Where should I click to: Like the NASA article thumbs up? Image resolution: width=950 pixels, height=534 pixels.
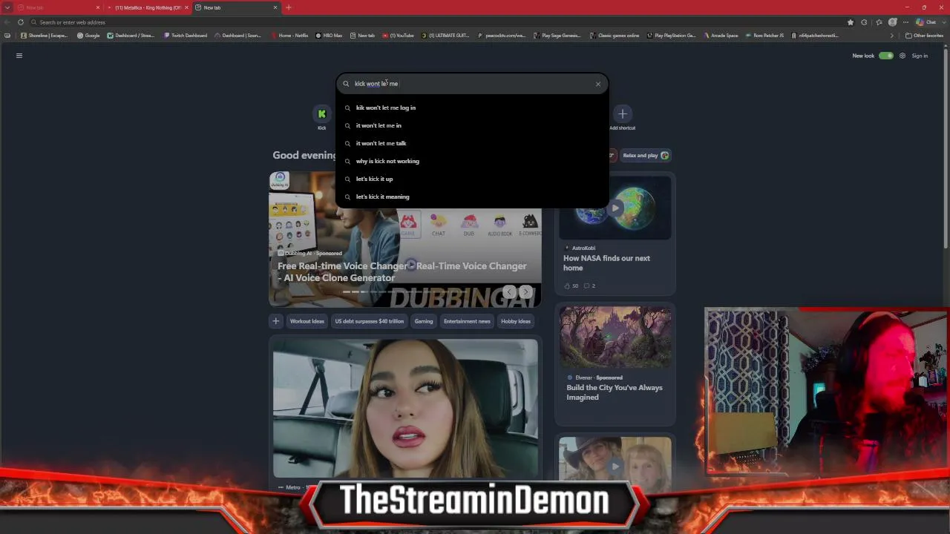pos(571,286)
